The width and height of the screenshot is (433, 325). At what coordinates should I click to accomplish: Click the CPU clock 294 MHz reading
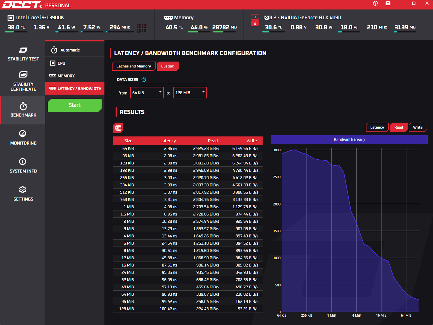pos(120,27)
